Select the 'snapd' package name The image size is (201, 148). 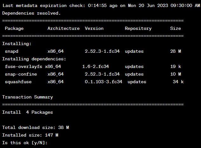[x=11, y=51]
